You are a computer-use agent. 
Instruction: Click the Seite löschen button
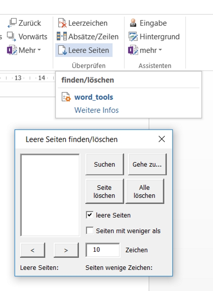(105, 191)
